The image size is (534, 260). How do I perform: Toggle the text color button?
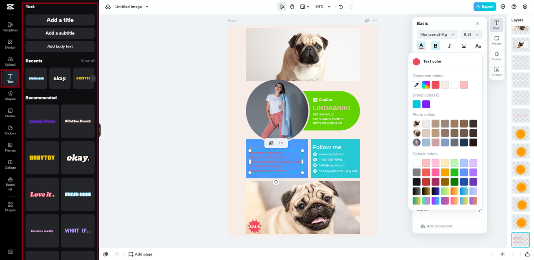tap(421, 46)
